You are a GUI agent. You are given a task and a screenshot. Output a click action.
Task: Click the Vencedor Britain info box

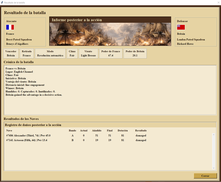[11, 53]
